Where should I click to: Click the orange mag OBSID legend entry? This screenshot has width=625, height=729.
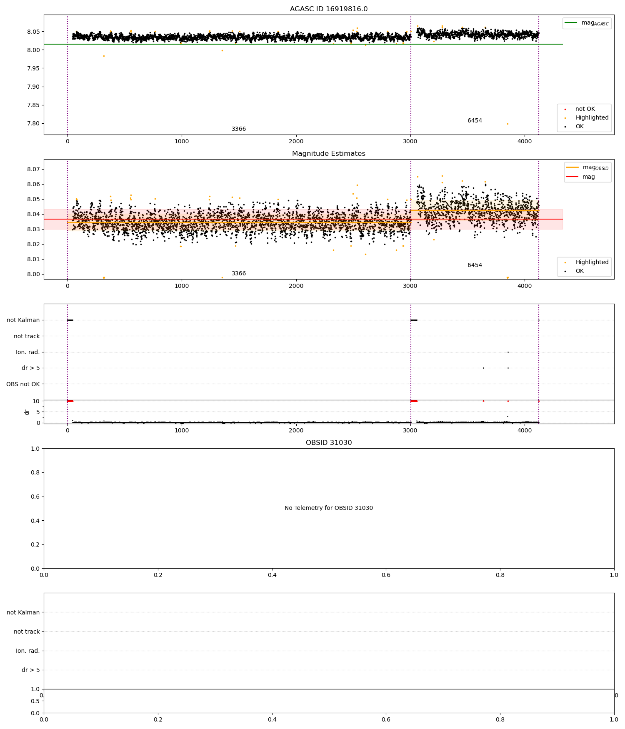point(587,167)
